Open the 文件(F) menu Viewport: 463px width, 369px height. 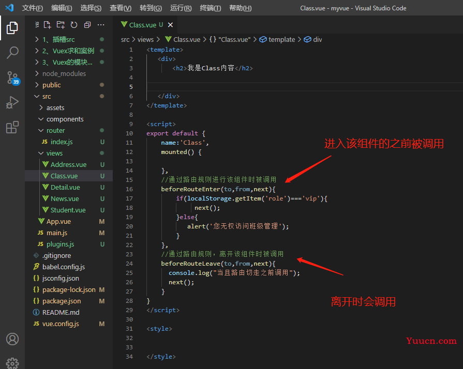pyautogui.click(x=32, y=8)
